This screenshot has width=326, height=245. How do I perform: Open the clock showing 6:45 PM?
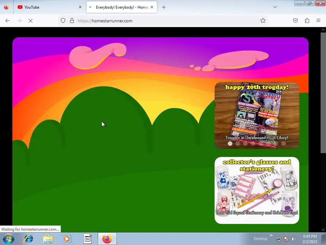click(310, 239)
